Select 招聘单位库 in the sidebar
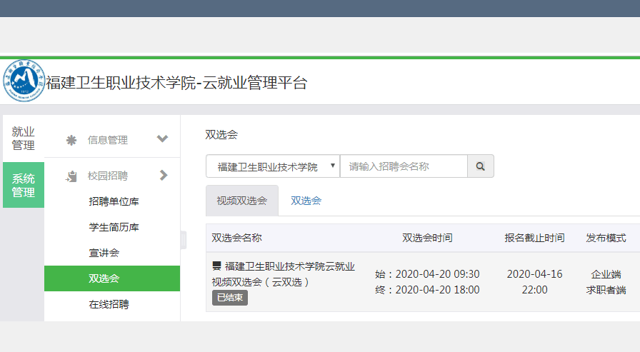The image size is (640, 352). point(114,201)
